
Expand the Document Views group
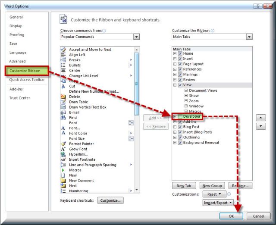tap(186, 90)
